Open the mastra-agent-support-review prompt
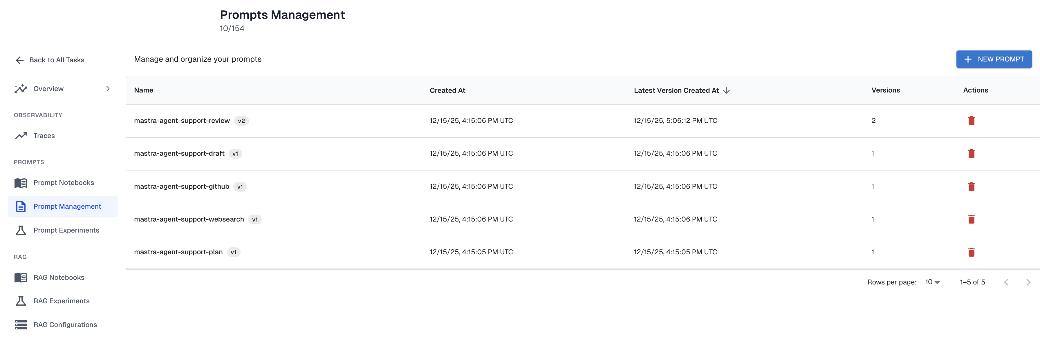The width and height of the screenshot is (1040, 341). pyautogui.click(x=182, y=121)
